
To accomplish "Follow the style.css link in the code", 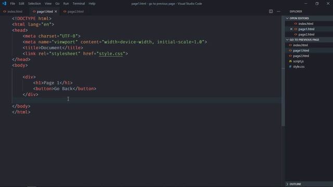I will coord(111,54).
